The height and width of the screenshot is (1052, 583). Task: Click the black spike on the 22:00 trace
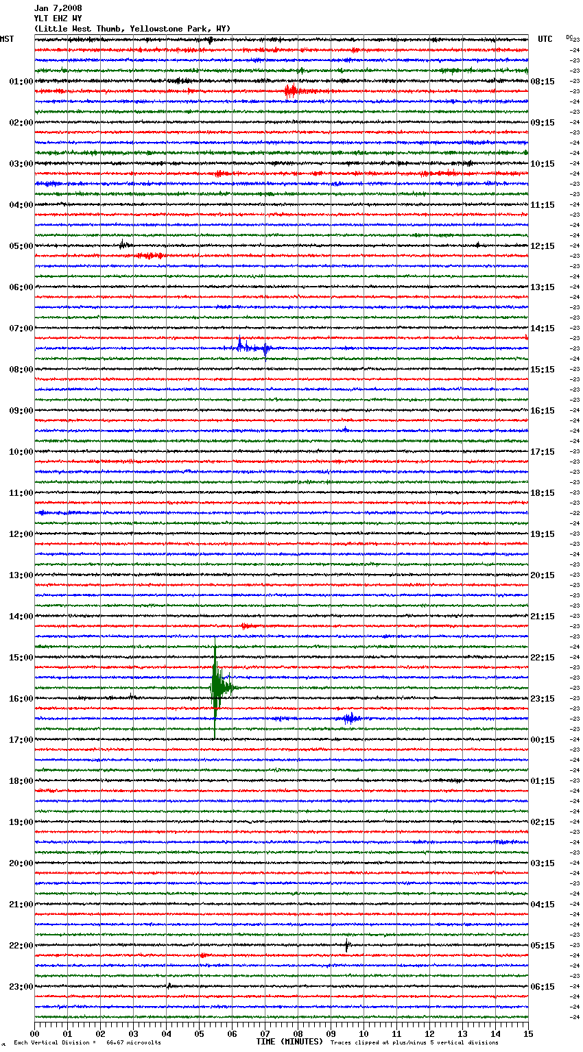click(x=347, y=945)
